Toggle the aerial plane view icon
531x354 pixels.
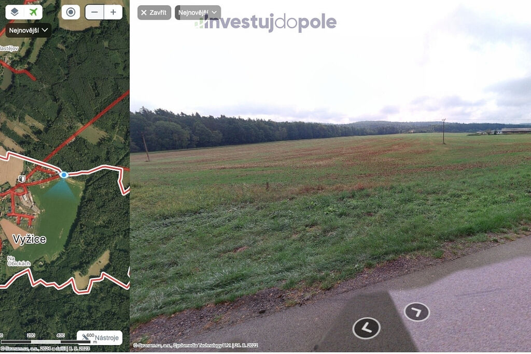(33, 12)
